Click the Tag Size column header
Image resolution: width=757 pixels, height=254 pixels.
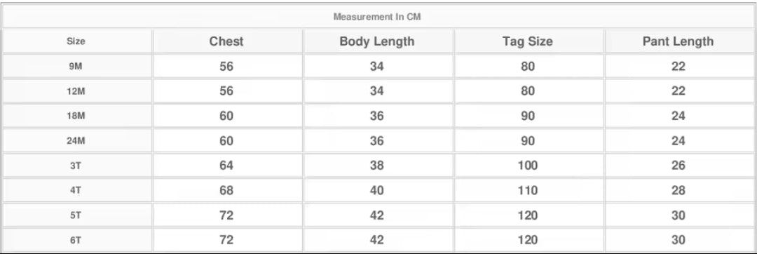pyautogui.click(x=528, y=41)
